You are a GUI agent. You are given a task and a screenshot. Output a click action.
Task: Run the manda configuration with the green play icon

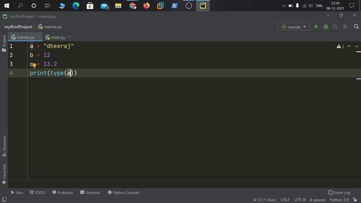pyautogui.click(x=316, y=27)
